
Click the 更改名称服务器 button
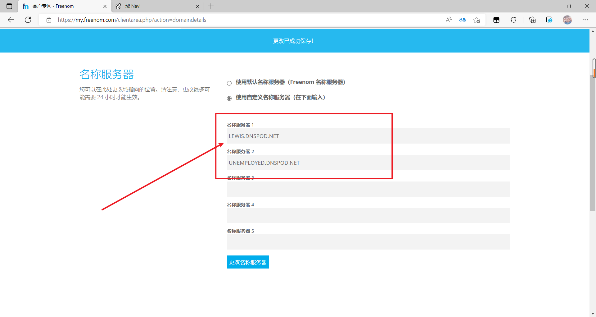(x=248, y=262)
